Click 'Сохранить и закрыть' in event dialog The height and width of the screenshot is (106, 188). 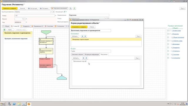(79, 27)
